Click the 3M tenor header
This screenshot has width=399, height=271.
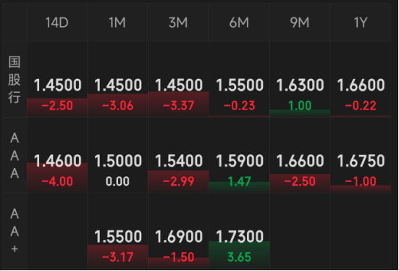(x=178, y=22)
